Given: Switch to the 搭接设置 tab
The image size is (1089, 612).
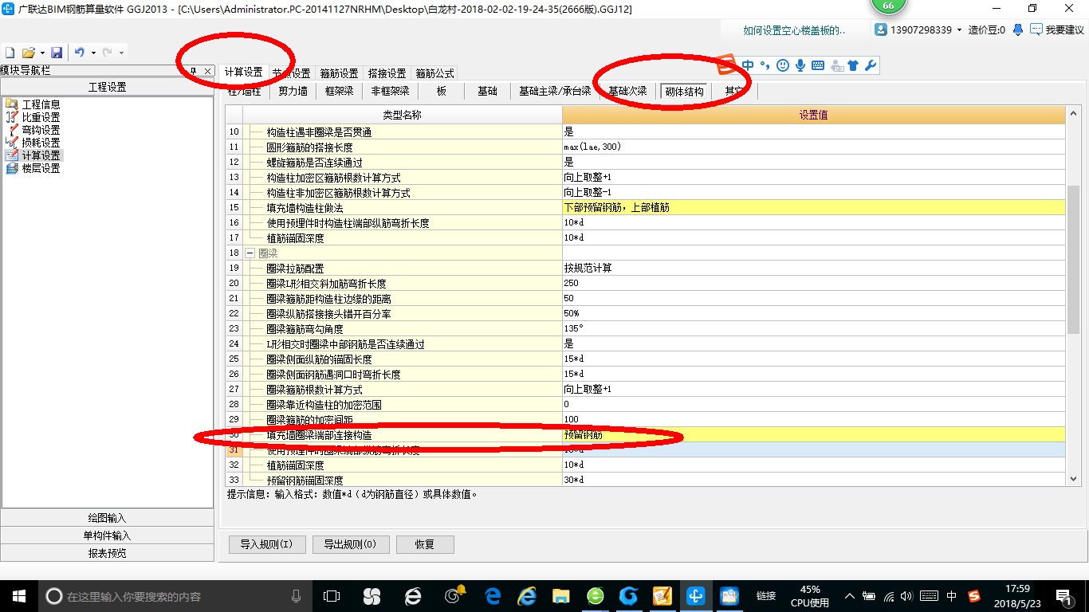Looking at the screenshot, I should pyautogui.click(x=387, y=73).
